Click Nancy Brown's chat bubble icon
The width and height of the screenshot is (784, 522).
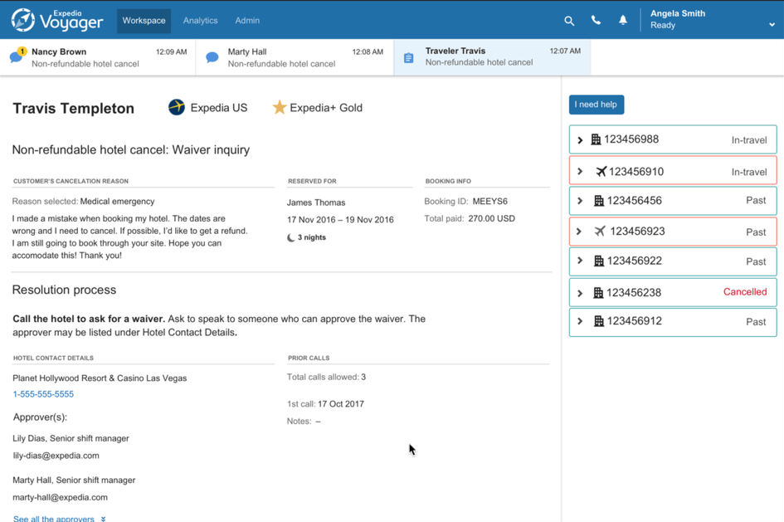16,56
